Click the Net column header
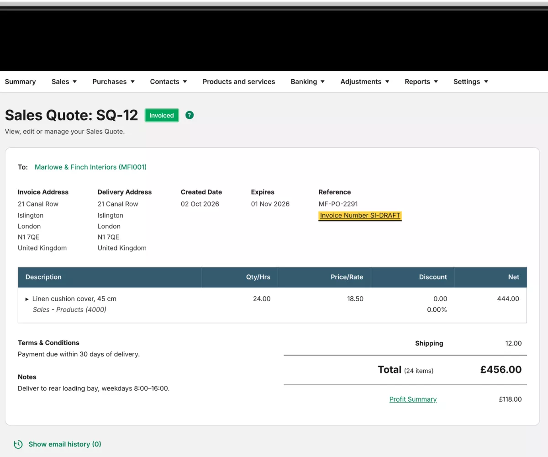The width and height of the screenshot is (548, 457). point(490,277)
